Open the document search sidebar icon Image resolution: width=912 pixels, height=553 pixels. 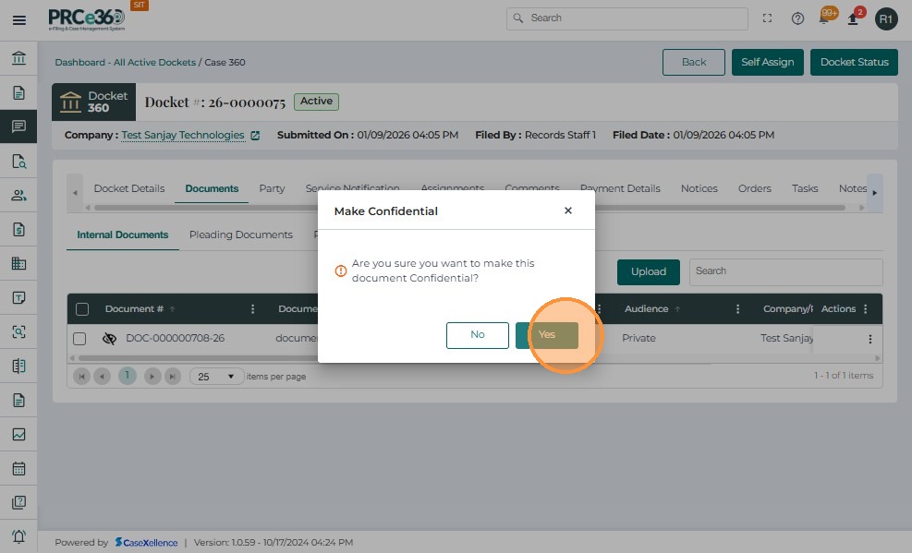(18, 161)
